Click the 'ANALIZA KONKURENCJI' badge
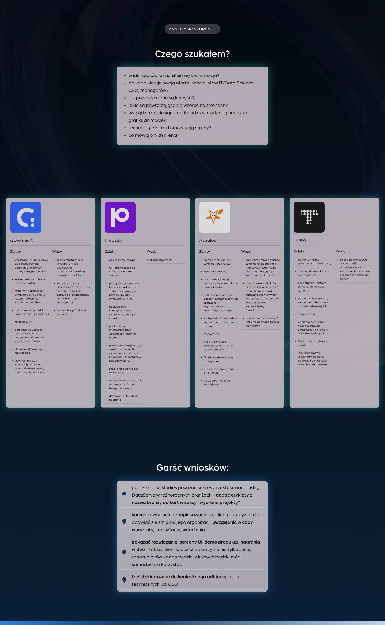Image resolution: width=385 pixels, height=625 pixels. [192, 29]
